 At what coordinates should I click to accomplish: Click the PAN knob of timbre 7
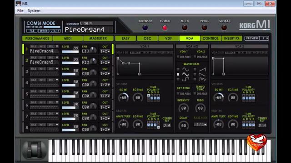(x=93, y=117)
